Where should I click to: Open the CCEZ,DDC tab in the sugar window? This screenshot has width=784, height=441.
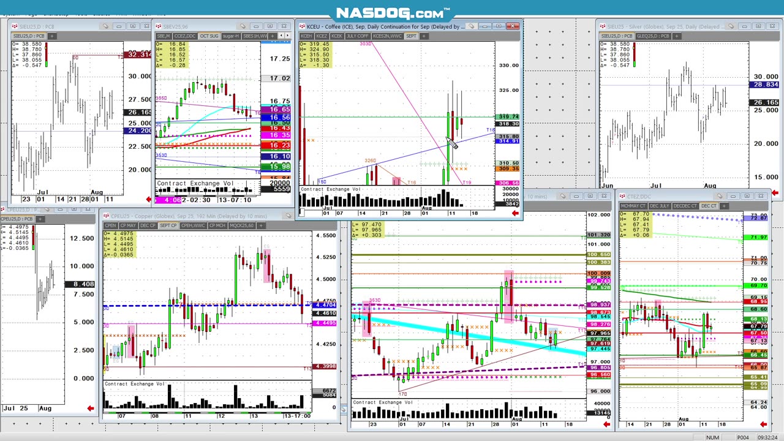click(x=185, y=36)
